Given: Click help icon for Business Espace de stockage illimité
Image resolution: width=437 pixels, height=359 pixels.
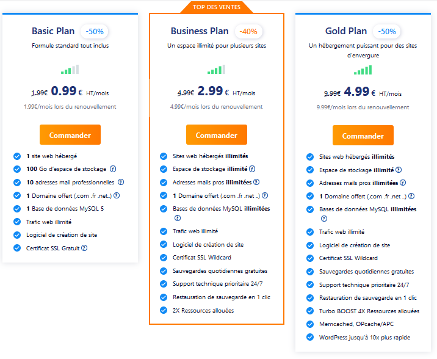Looking at the screenshot, I should [x=252, y=169].
